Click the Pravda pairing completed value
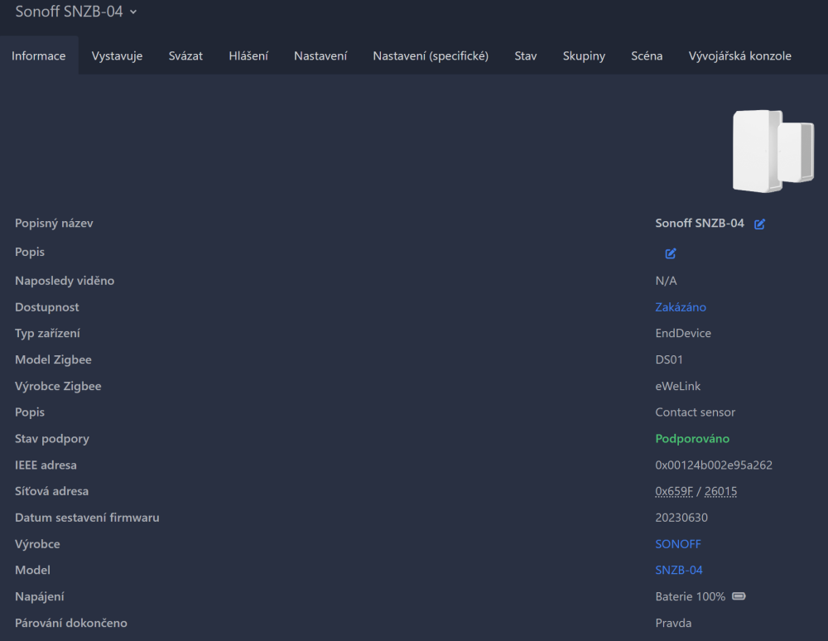 click(673, 623)
